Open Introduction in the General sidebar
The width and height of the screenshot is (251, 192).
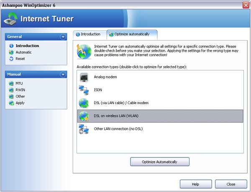pyautogui.click(x=27, y=46)
